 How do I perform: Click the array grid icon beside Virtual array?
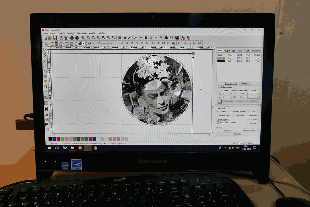(220, 101)
